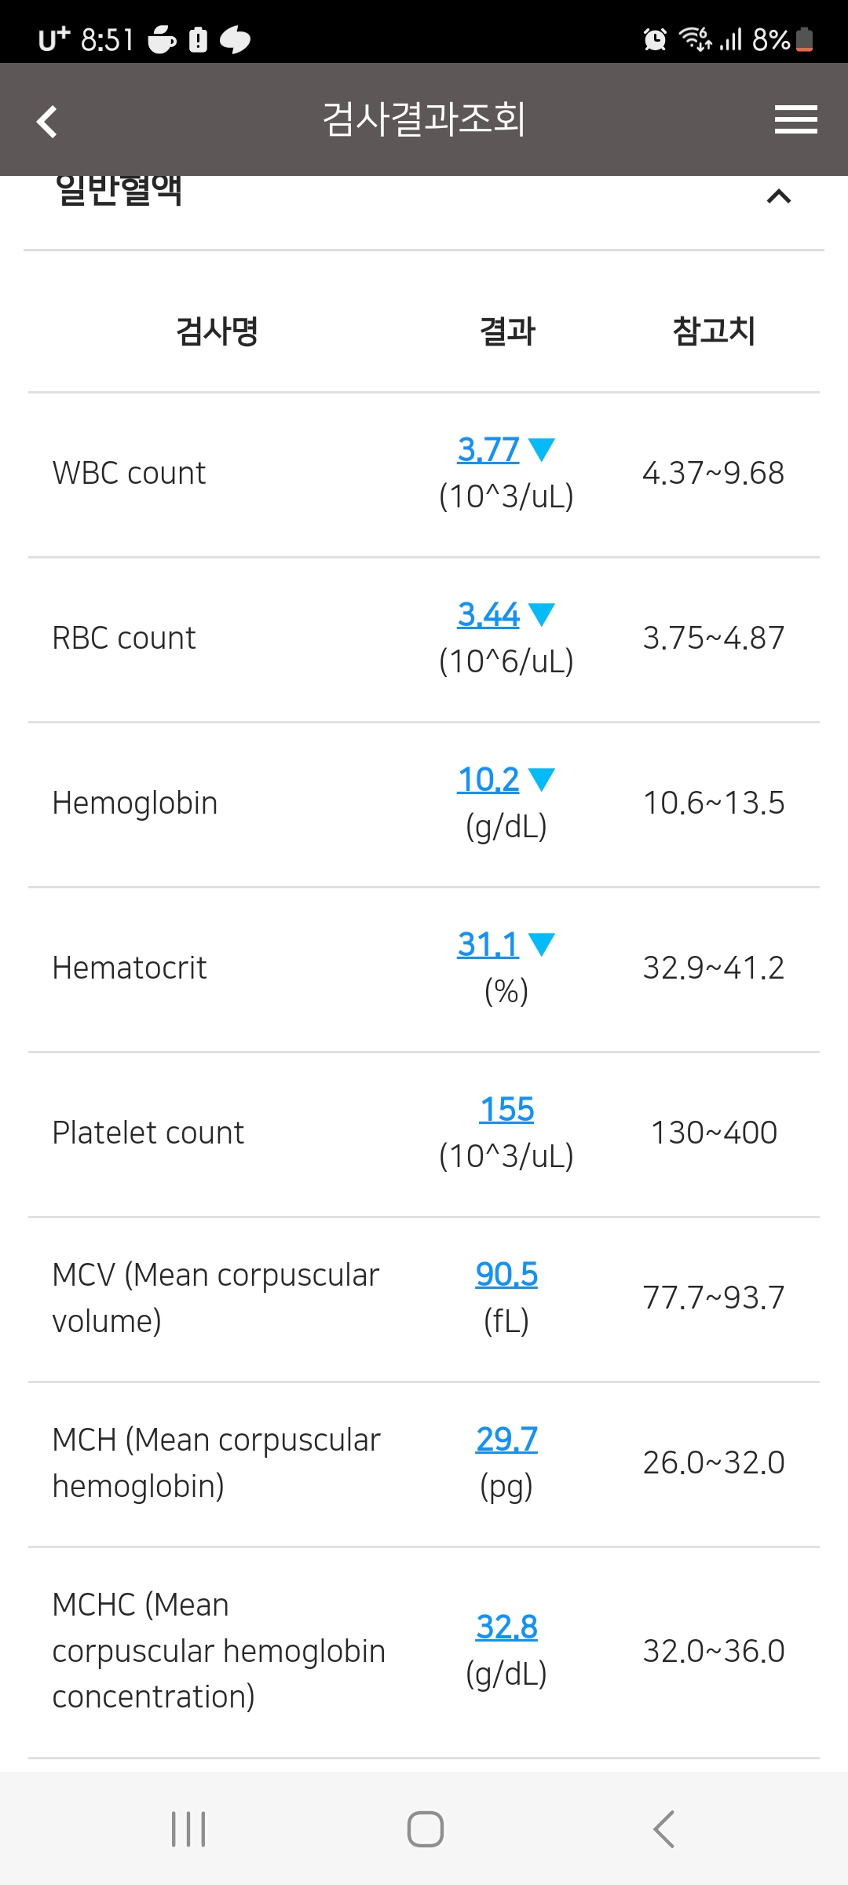Select the 검사명 column header

point(217,331)
